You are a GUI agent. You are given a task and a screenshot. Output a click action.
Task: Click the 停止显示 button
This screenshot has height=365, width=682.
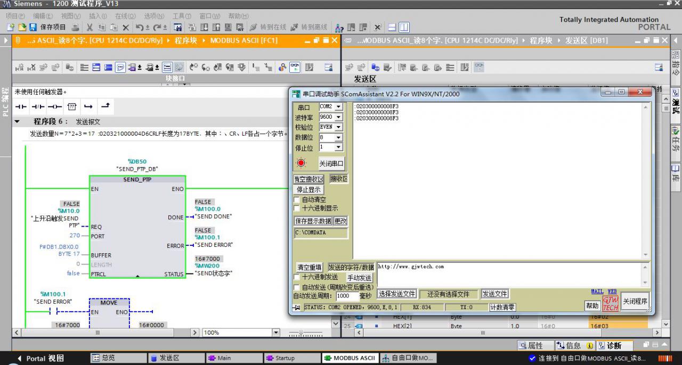click(309, 189)
